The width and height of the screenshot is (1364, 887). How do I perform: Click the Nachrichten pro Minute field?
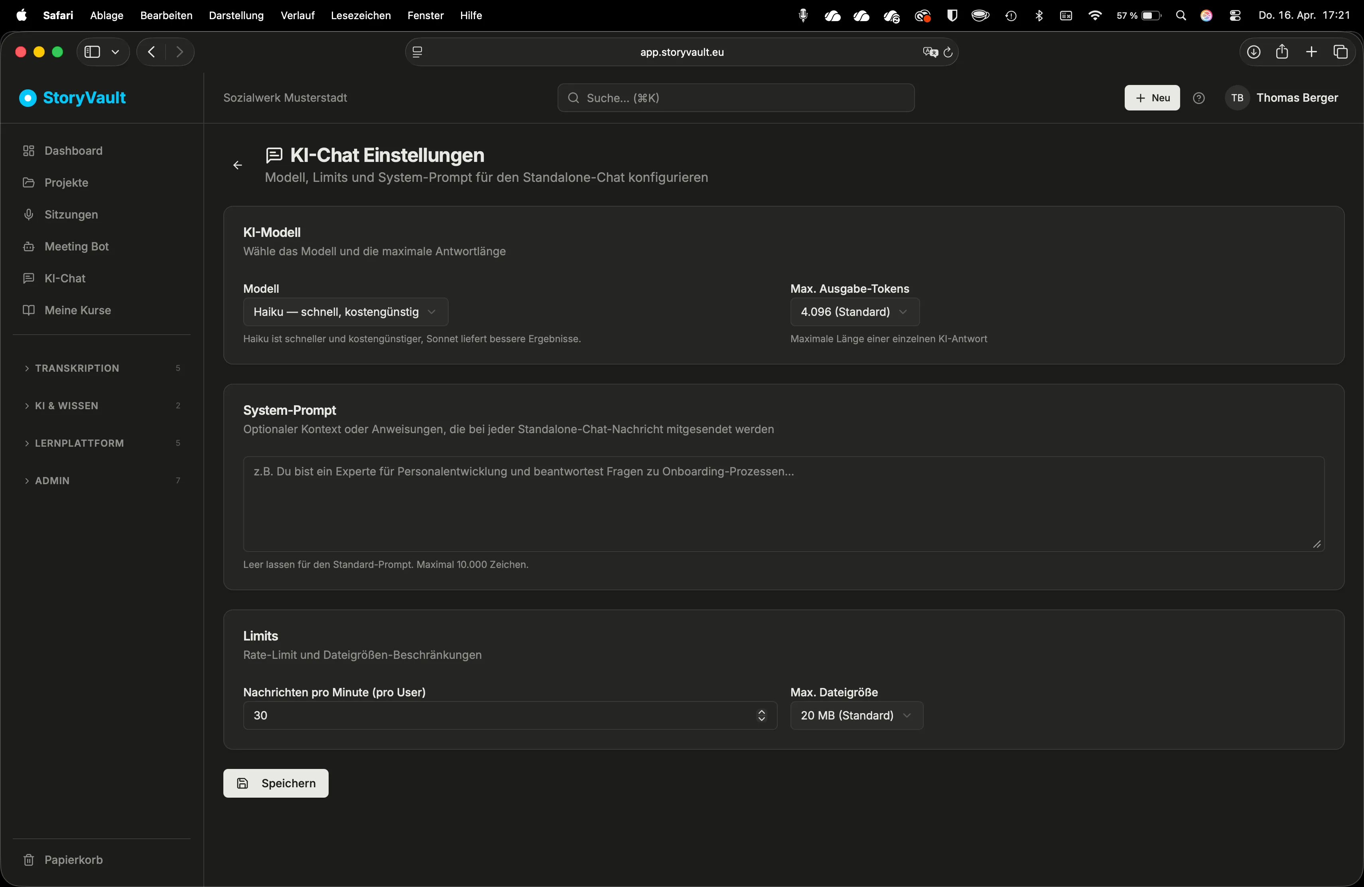pyautogui.click(x=510, y=716)
